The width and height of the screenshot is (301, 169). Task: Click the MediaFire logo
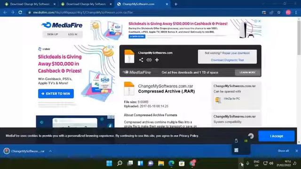pyautogui.click(x=62, y=25)
